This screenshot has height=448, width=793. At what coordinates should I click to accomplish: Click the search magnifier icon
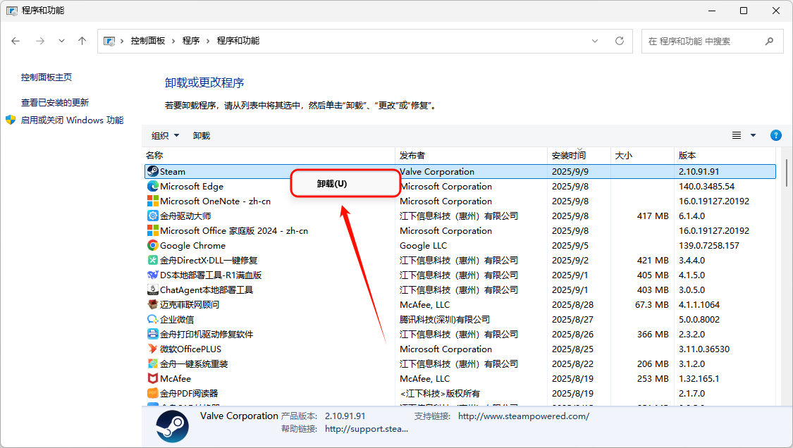point(769,41)
